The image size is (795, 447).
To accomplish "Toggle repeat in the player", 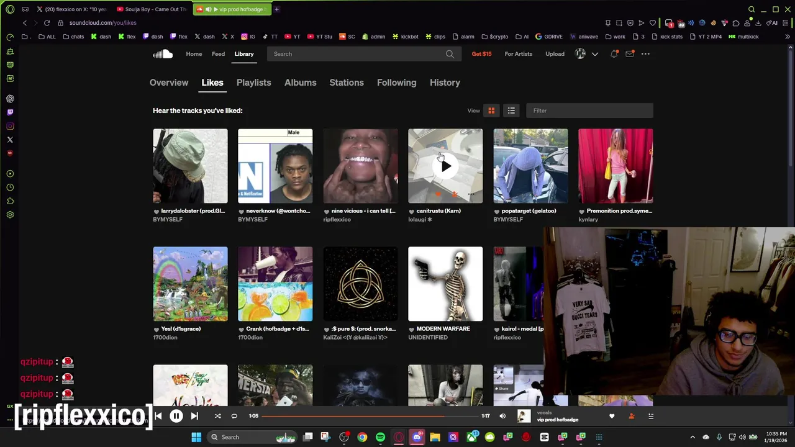I will pyautogui.click(x=234, y=416).
